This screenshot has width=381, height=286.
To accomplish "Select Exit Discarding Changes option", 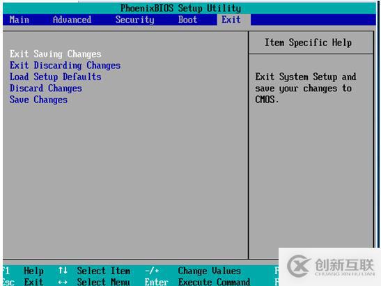I will (65, 65).
